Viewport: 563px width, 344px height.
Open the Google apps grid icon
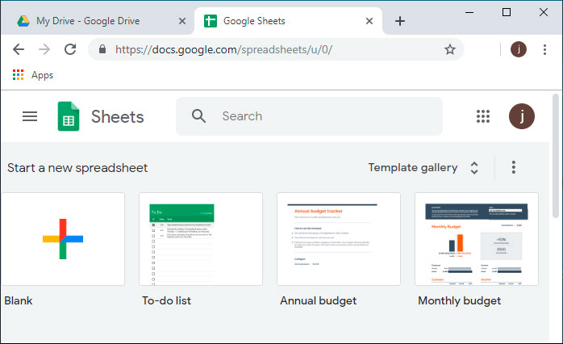[x=483, y=116]
